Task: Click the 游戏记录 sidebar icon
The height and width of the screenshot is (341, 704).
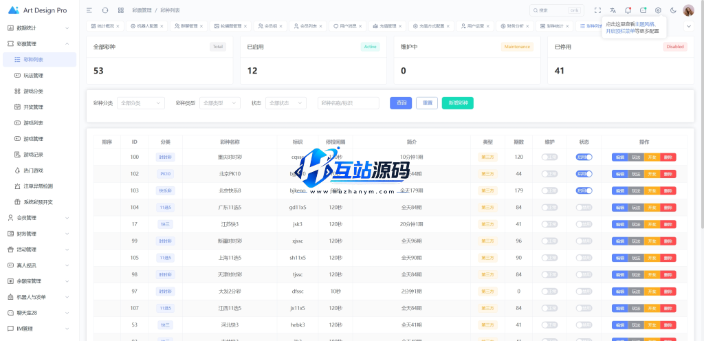Action: click(x=17, y=155)
